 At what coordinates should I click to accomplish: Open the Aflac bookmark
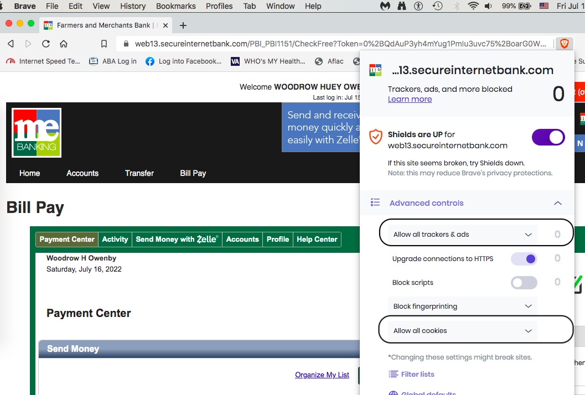pos(329,61)
